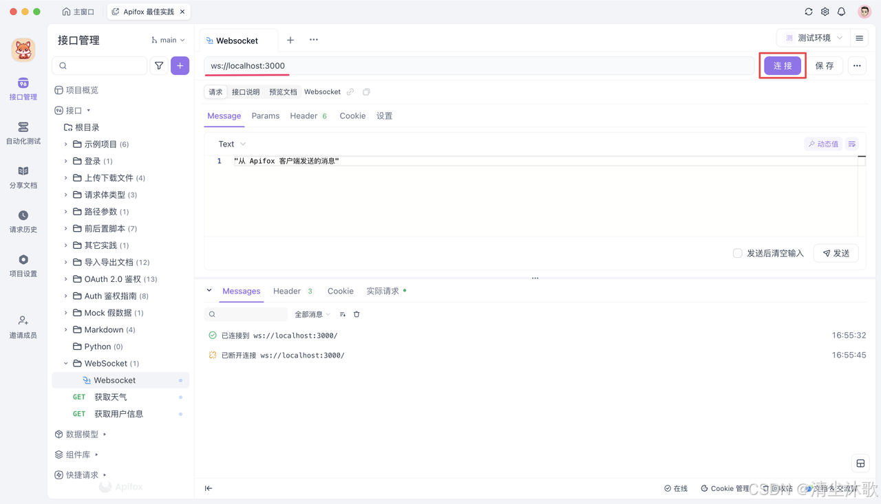This screenshot has height=504, width=881.
Task: Click the refresh icon in the title bar
Action: coord(808,11)
